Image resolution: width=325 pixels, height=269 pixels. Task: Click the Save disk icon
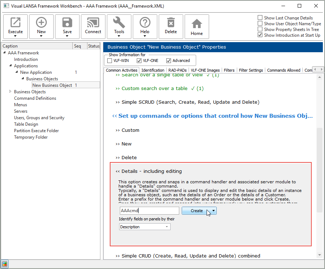[67, 23]
